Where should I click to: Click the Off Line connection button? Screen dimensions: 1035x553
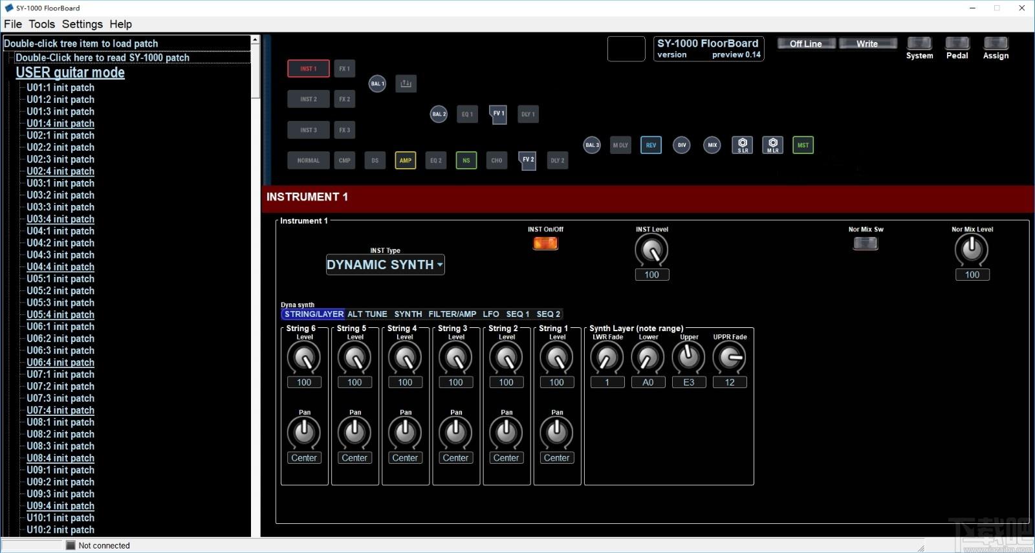click(806, 43)
